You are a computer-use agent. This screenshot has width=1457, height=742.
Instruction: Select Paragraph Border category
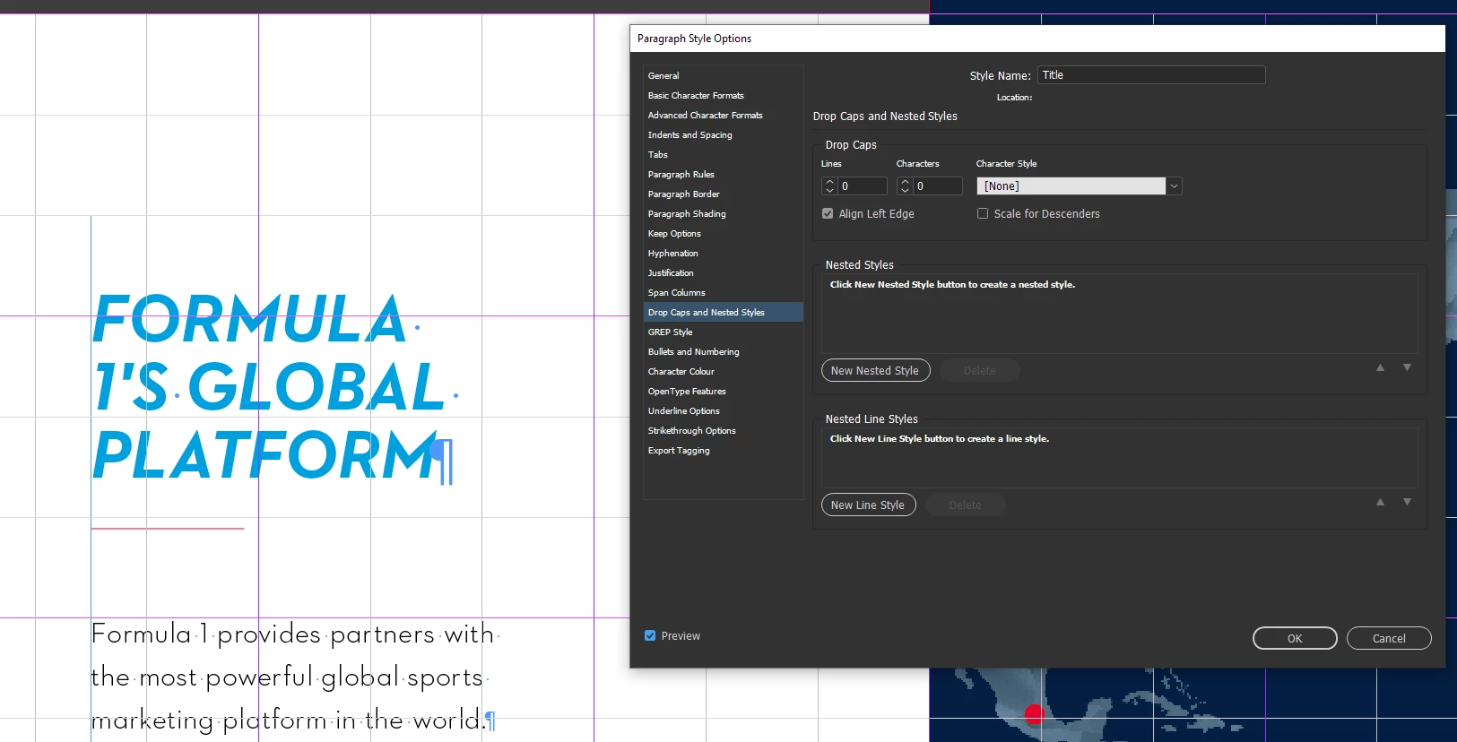pyautogui.click(x=723, y=194)
